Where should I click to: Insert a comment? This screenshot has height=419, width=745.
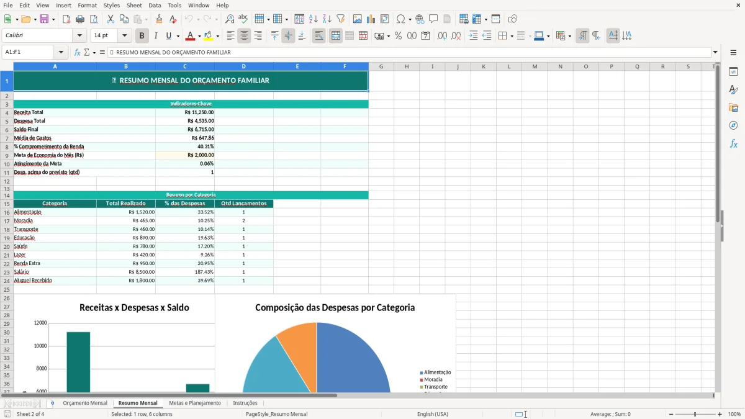tap(433, 19)
